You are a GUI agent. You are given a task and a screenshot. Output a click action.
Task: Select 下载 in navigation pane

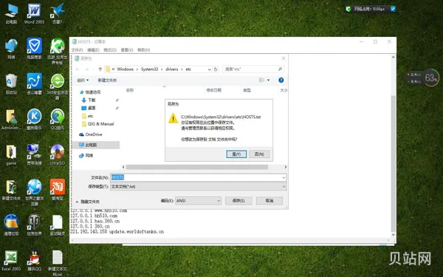click(89, 100)
